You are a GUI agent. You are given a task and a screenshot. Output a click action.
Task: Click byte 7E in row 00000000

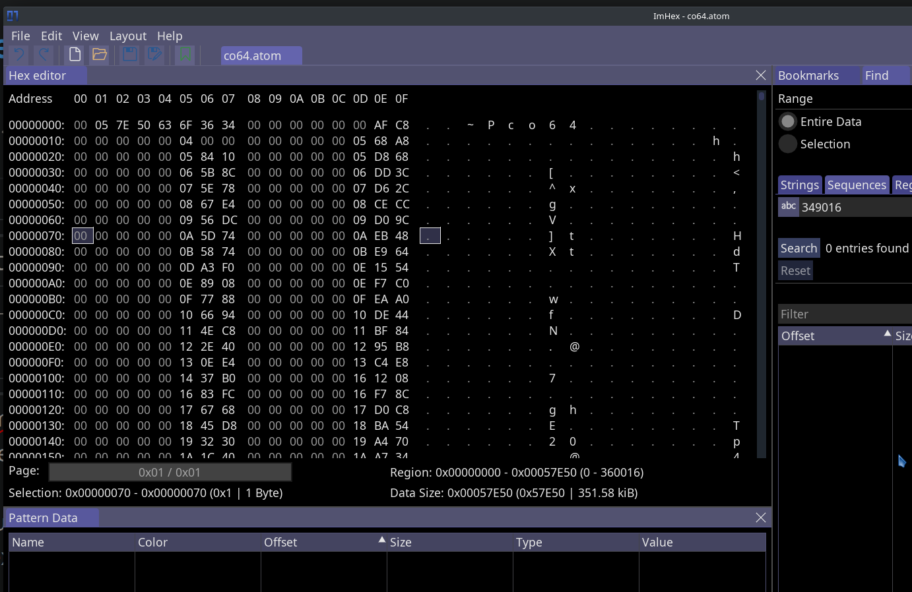(x=123, y=125)
